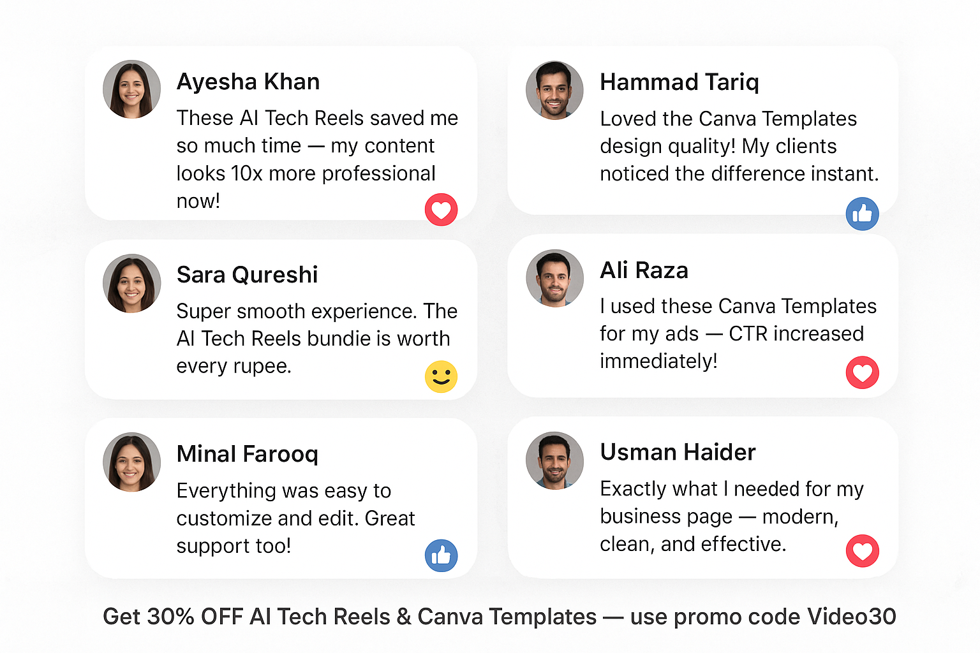Click Ali Raza's review text about CTR
This screenshot has height=653, width=980.
point(731,334)
